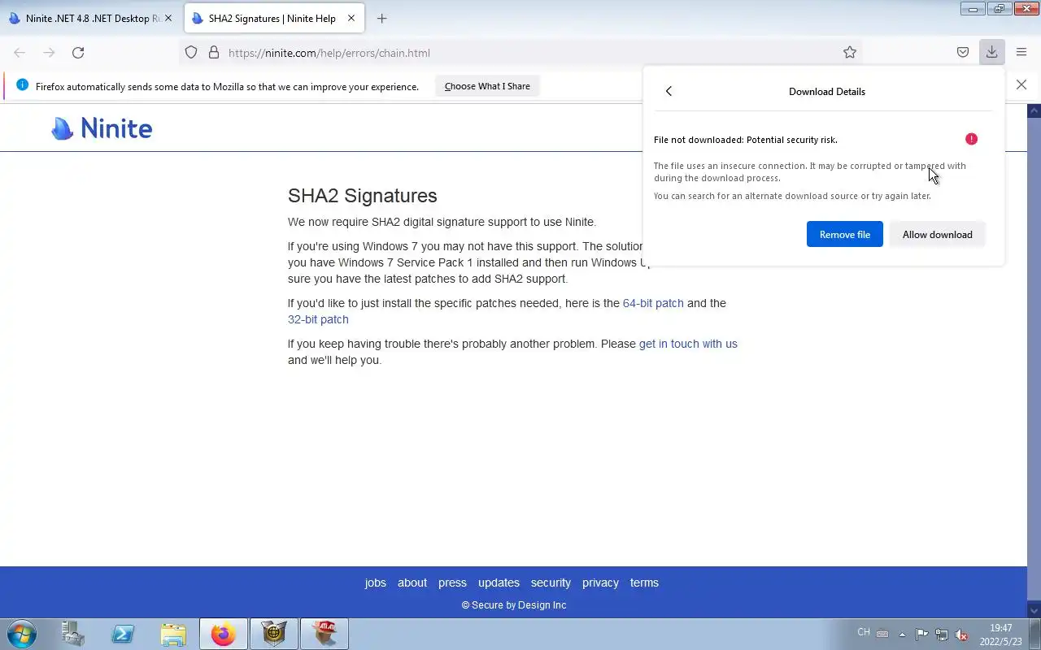The width and height of the screenshot is (1041, 650).
Task: Open a new browser tab
Action: click(381, 18)
